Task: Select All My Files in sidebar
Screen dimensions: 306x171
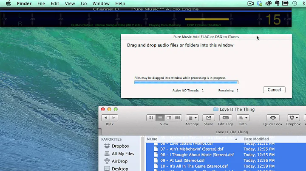Action: point(123,154)
